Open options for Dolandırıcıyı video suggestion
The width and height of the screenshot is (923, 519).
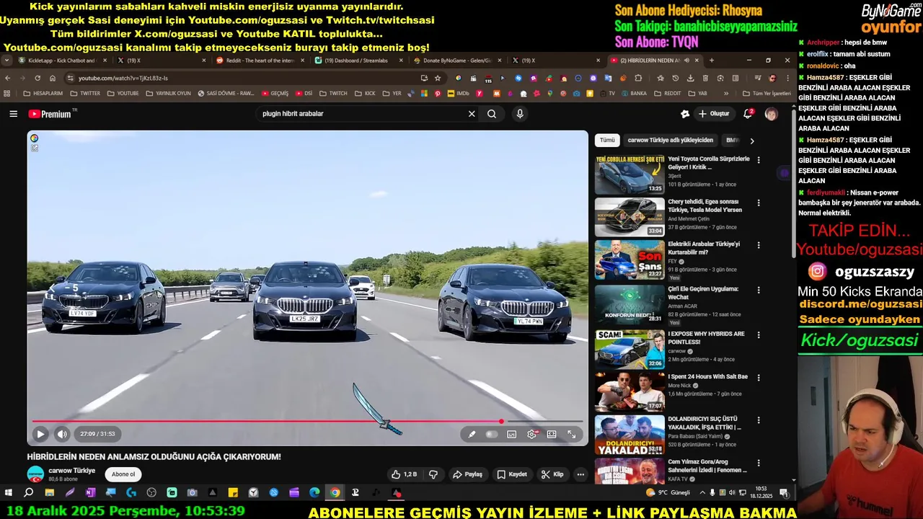[x=758, y=420]
